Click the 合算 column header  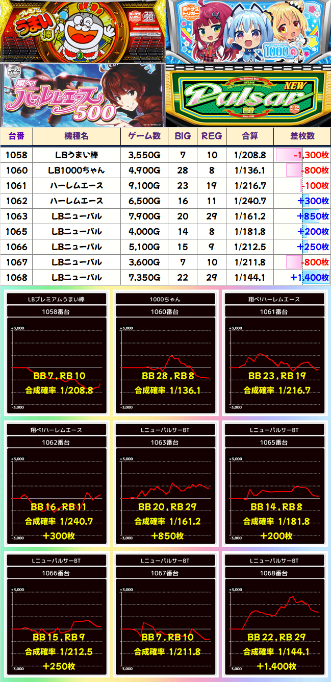click(x=250, y=136)
